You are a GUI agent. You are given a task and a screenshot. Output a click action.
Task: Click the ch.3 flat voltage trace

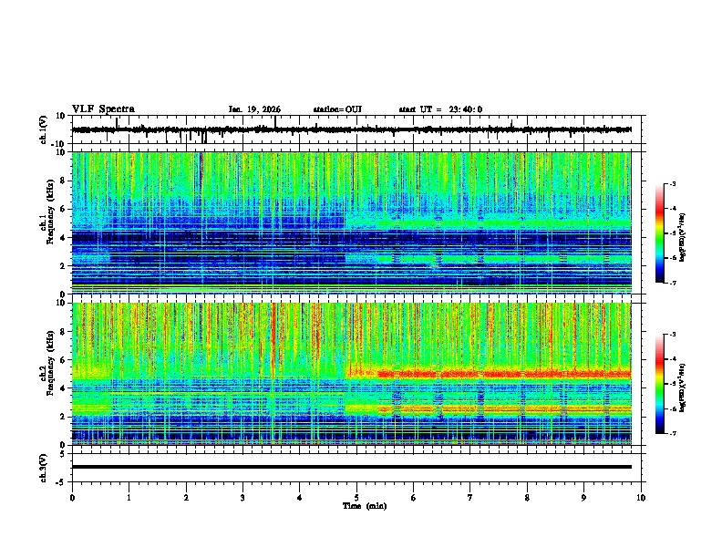tap(351, 467)
